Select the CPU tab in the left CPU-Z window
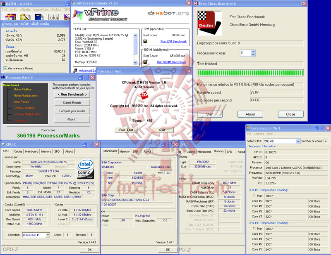 [x=6, y=151]
